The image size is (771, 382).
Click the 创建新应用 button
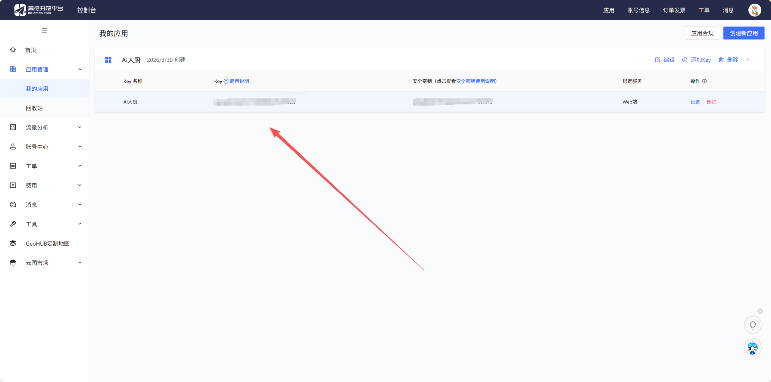744,33
